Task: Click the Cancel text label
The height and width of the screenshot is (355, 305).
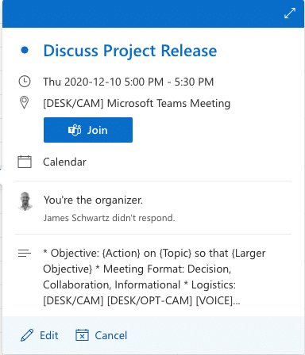Action: (x=111, y=335)
